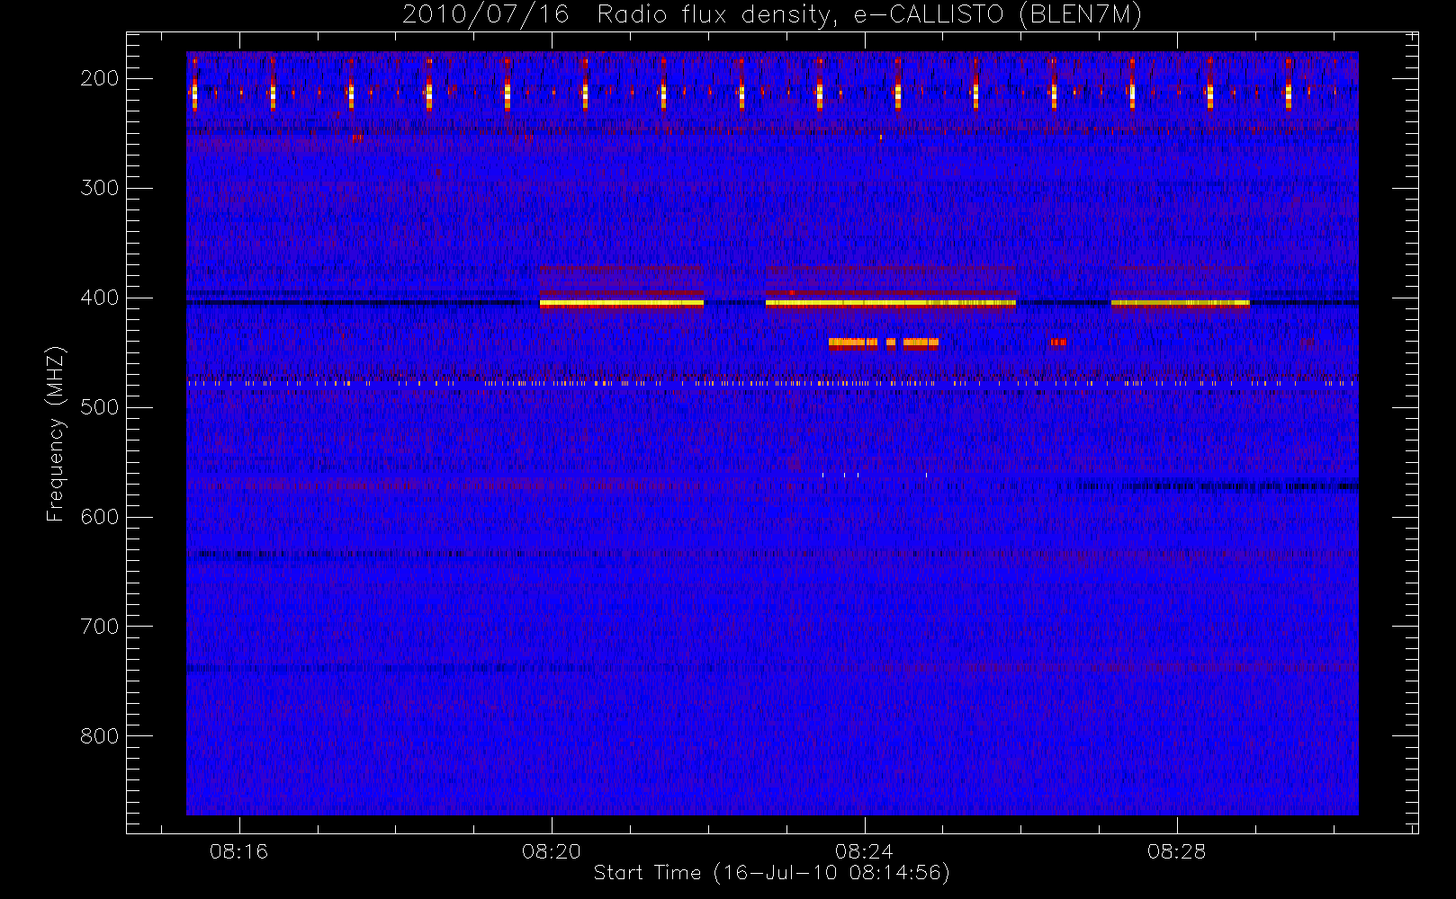Screen dimensions: 1456x899
Task: Click the 200 frequency tick label
Action: 100,78
